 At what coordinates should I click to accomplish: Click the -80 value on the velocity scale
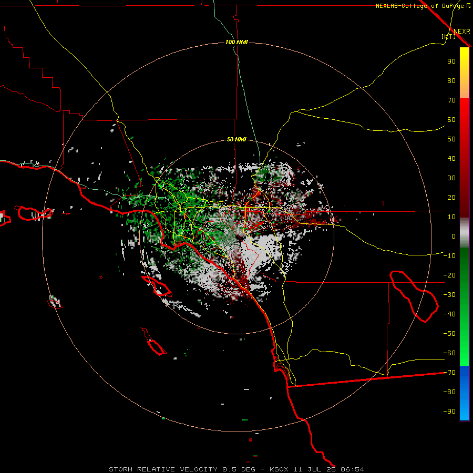[x=449, y=392]
